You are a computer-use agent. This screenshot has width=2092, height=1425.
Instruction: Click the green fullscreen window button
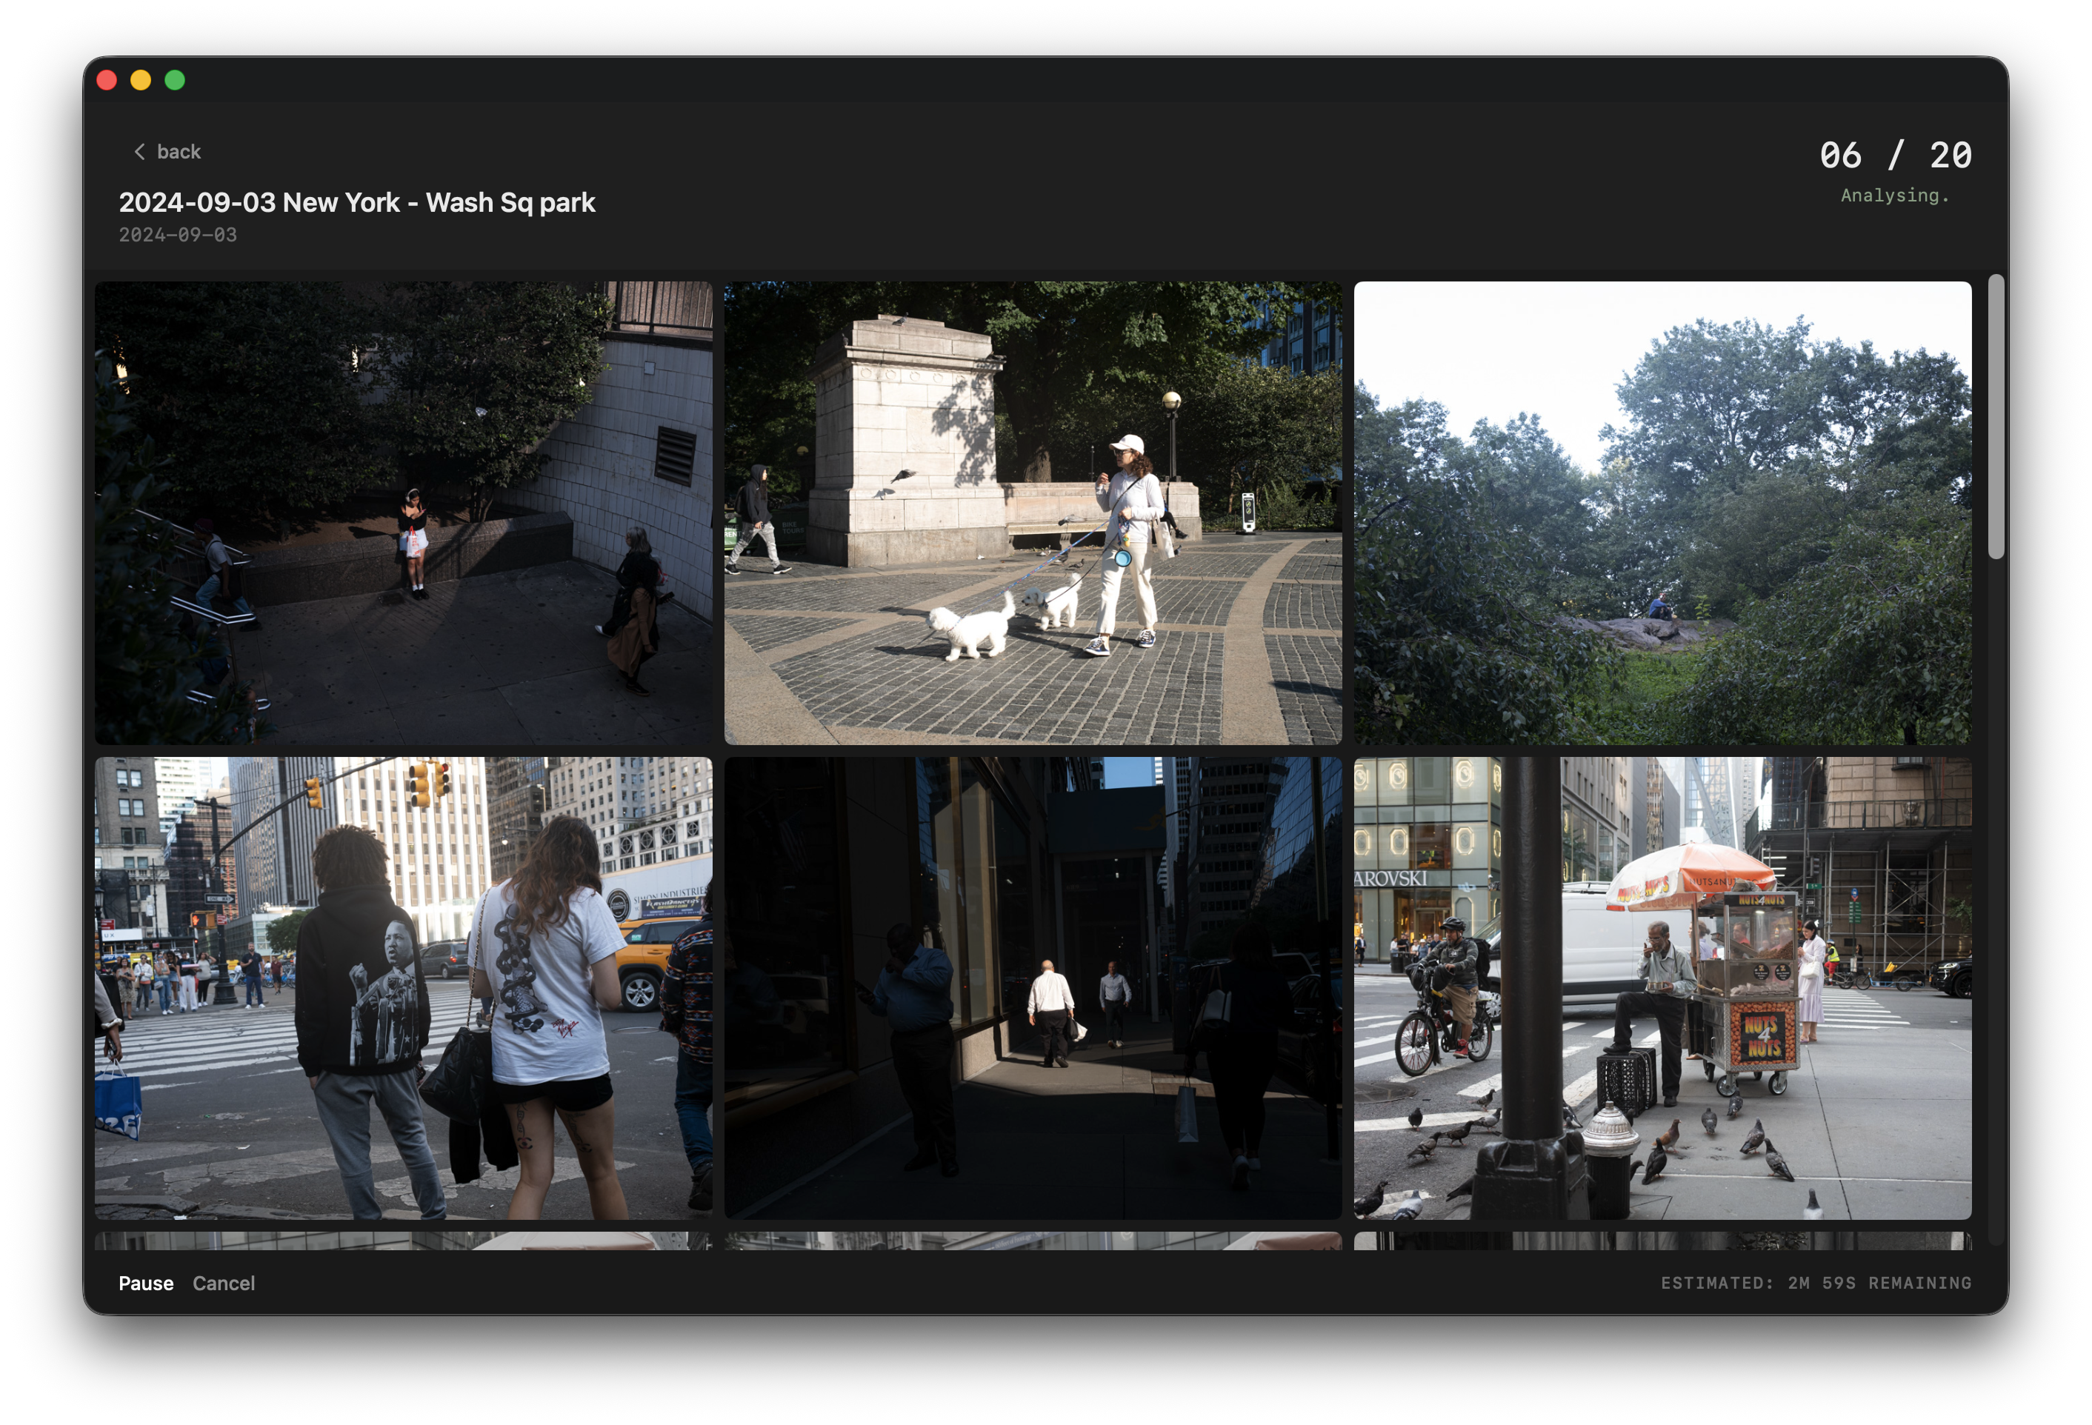click(x=175, y=80)
